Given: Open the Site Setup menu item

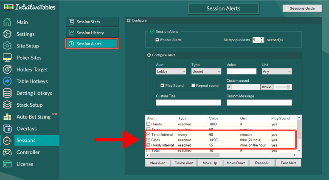Looking at the screenshot, I should pyautogui.click(x=28, y=46).
